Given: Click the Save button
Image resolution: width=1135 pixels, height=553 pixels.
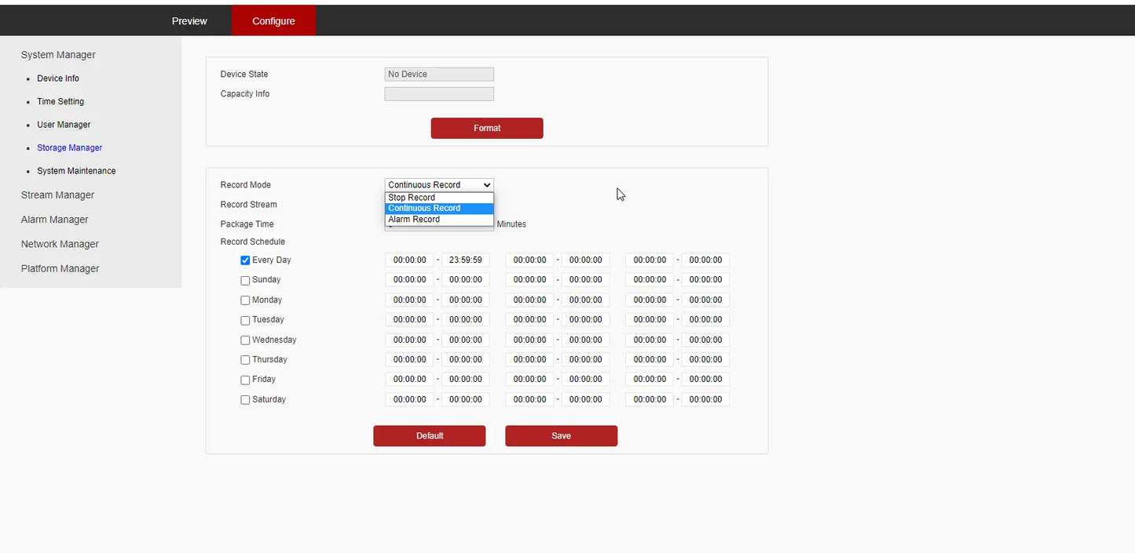Looking at the screenshot, I should pyautogui.click(x=561, y=435).
